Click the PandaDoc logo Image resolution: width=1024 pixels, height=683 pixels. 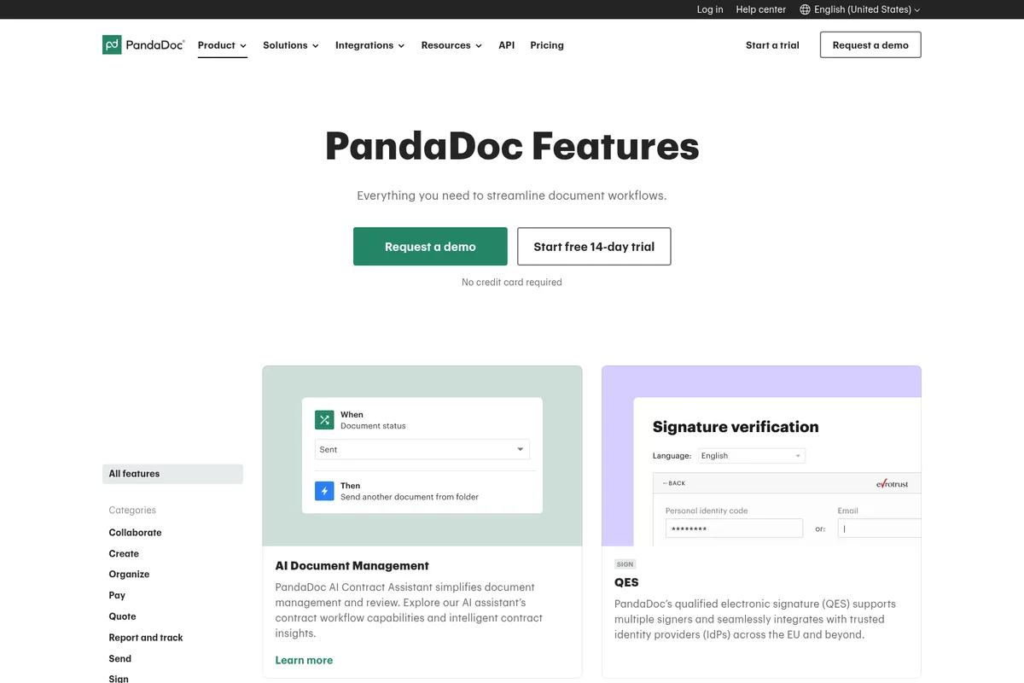(143, 44)
